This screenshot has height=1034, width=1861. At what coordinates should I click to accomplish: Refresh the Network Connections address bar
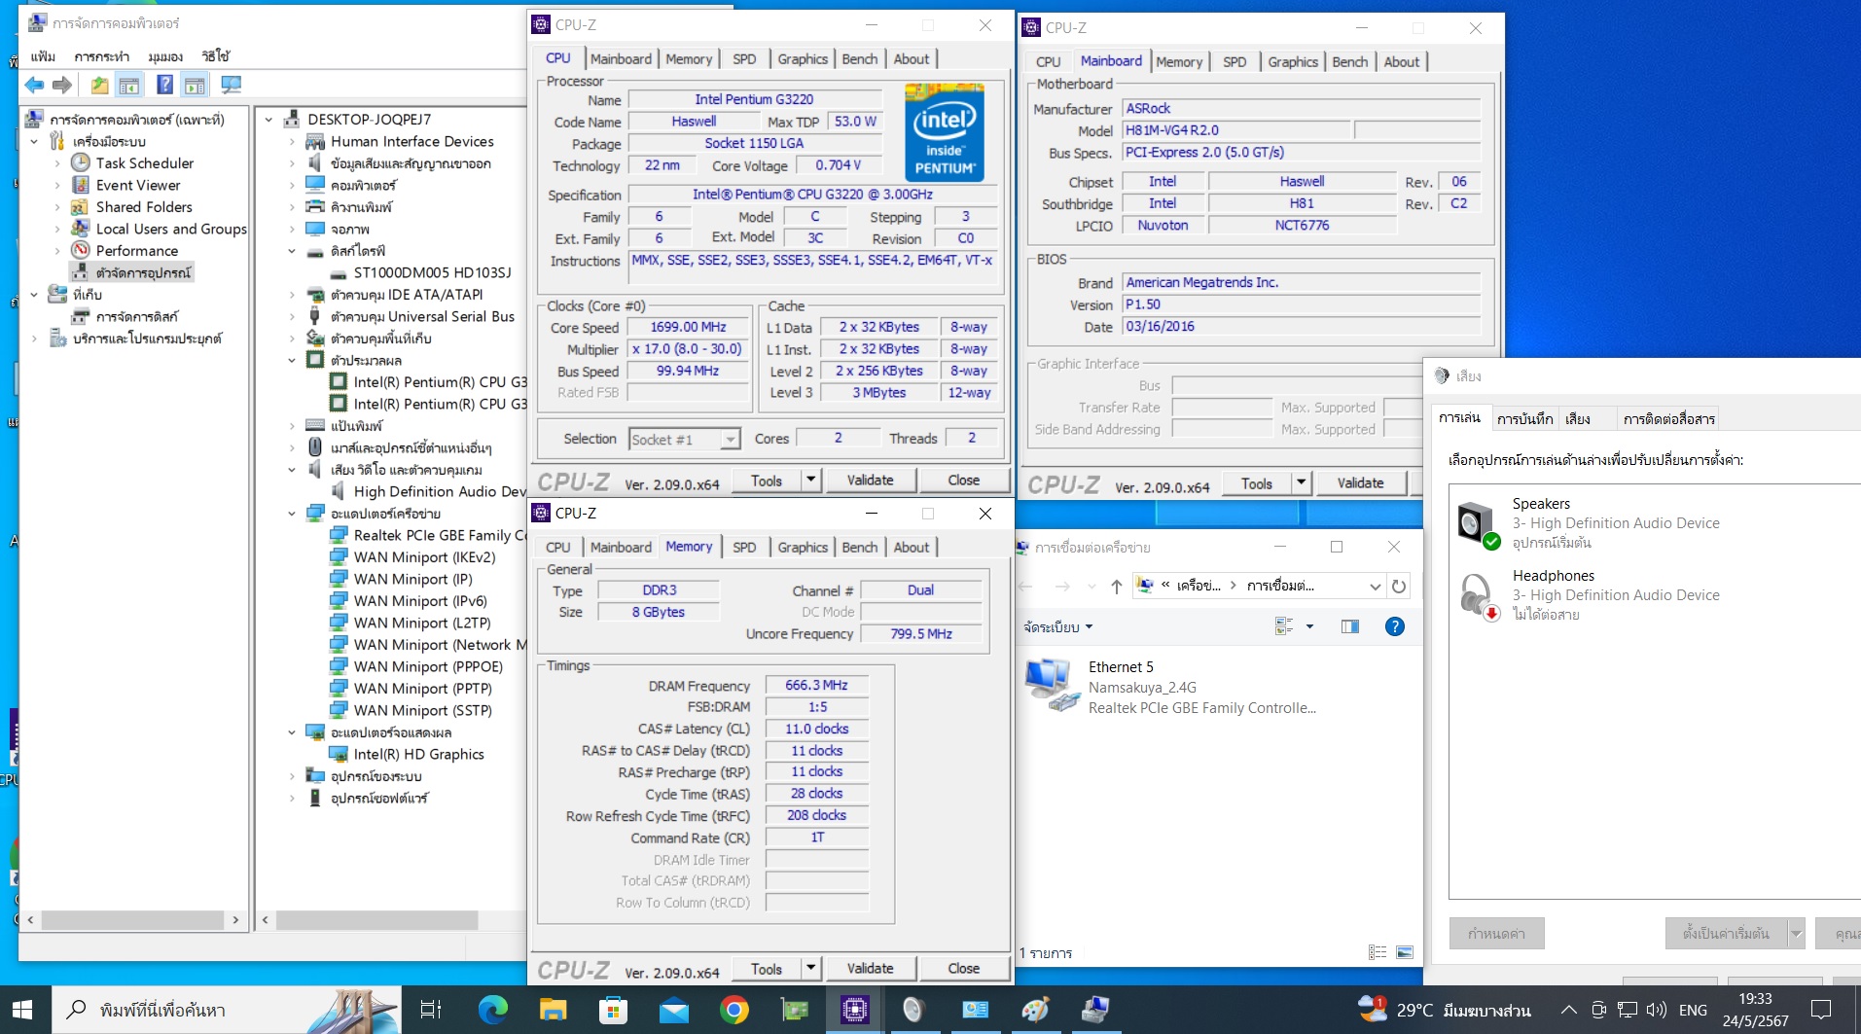click(x=1398, y=587)
